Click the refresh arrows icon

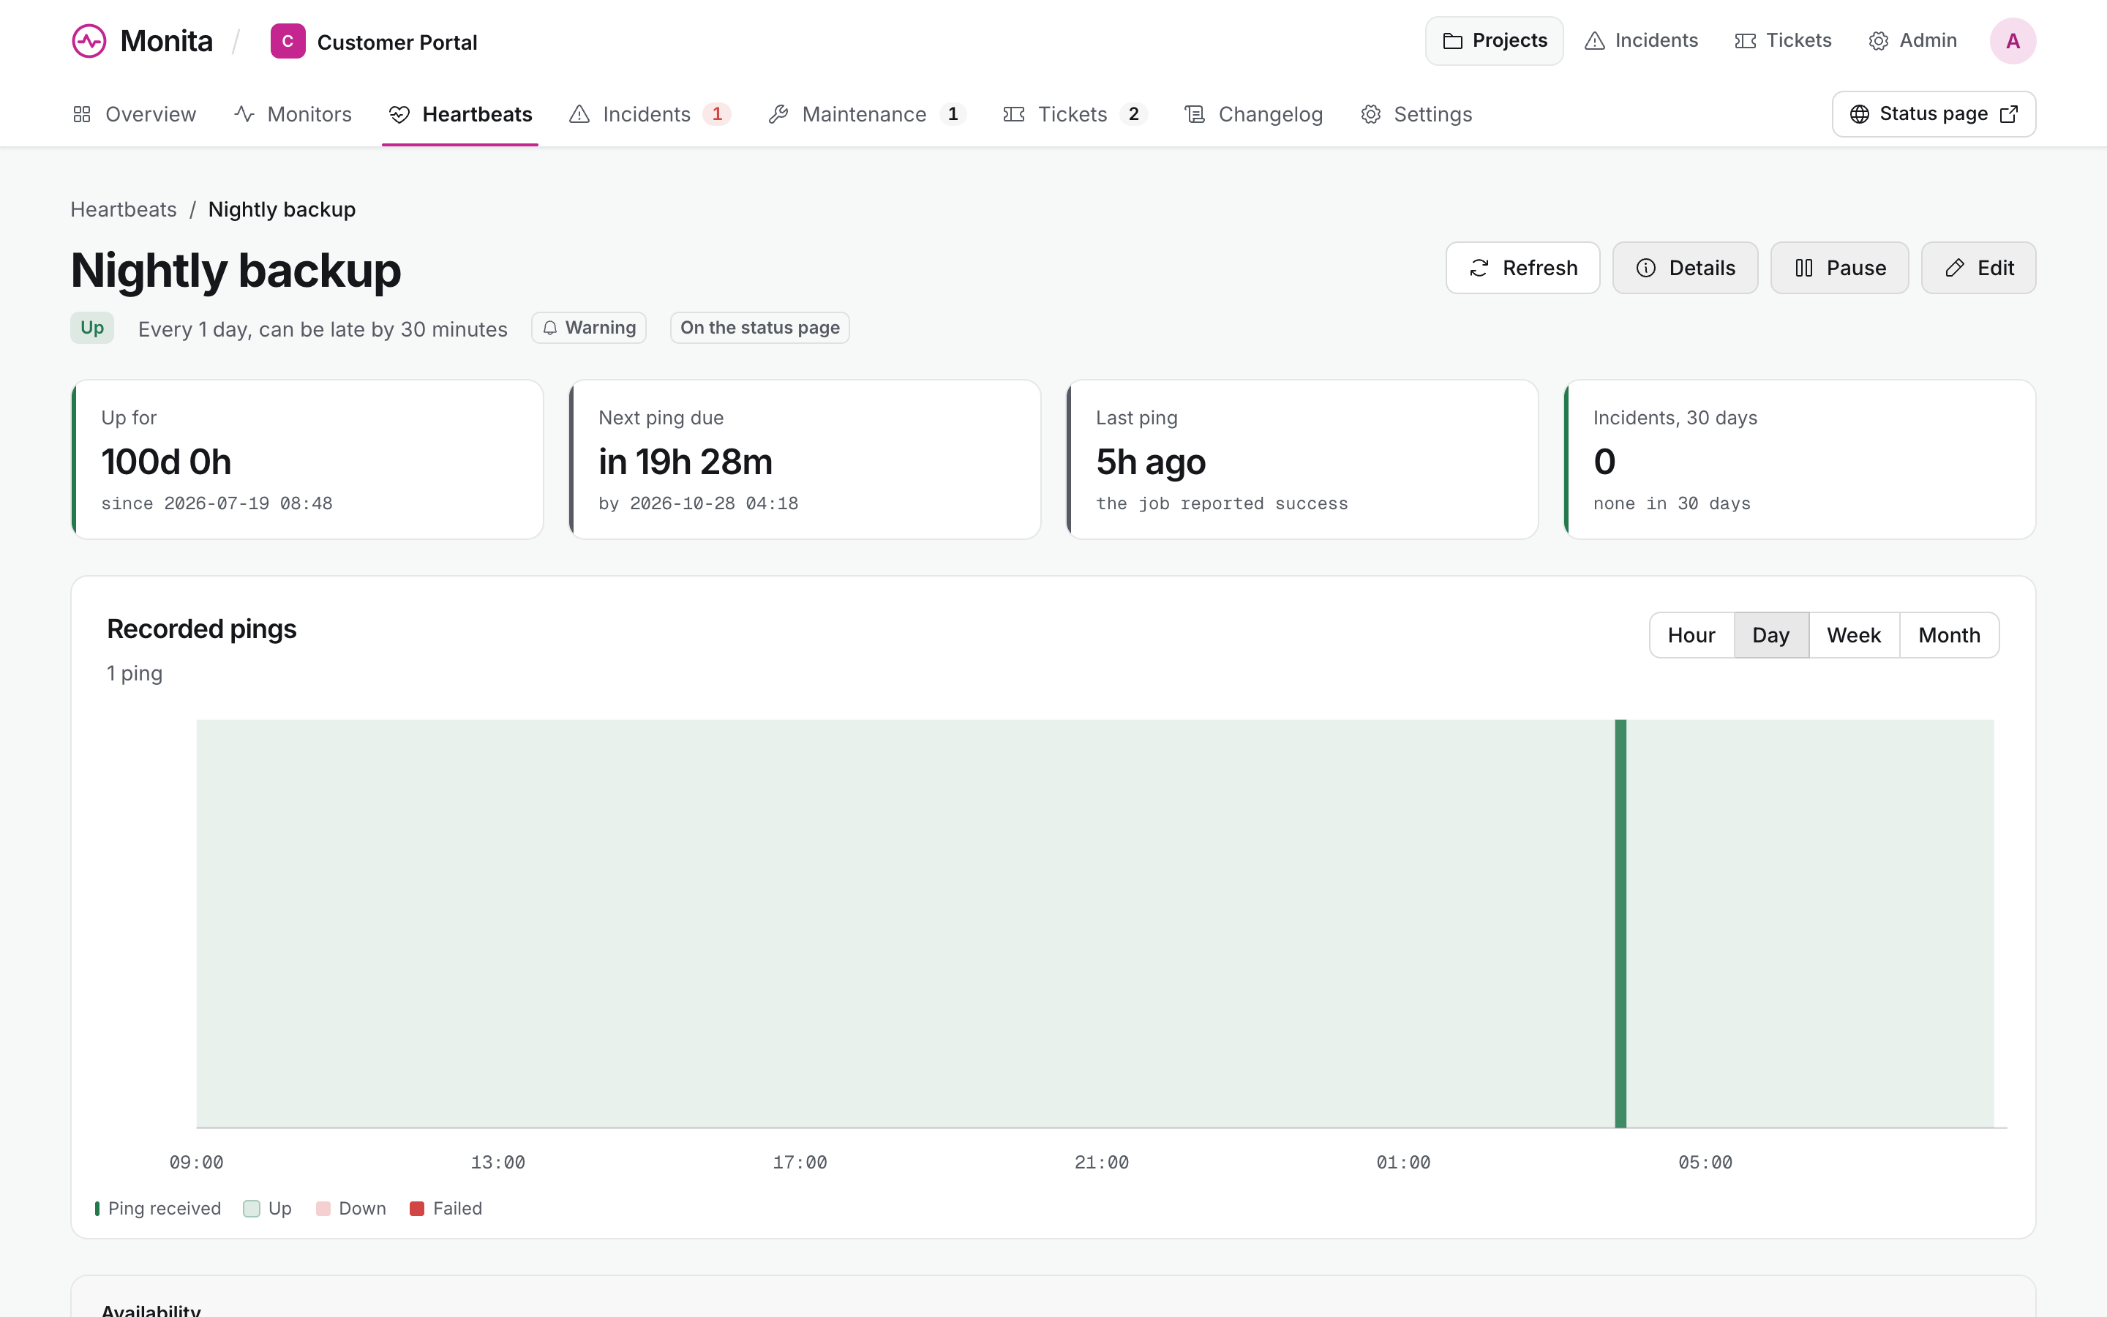pos(1479,269)
